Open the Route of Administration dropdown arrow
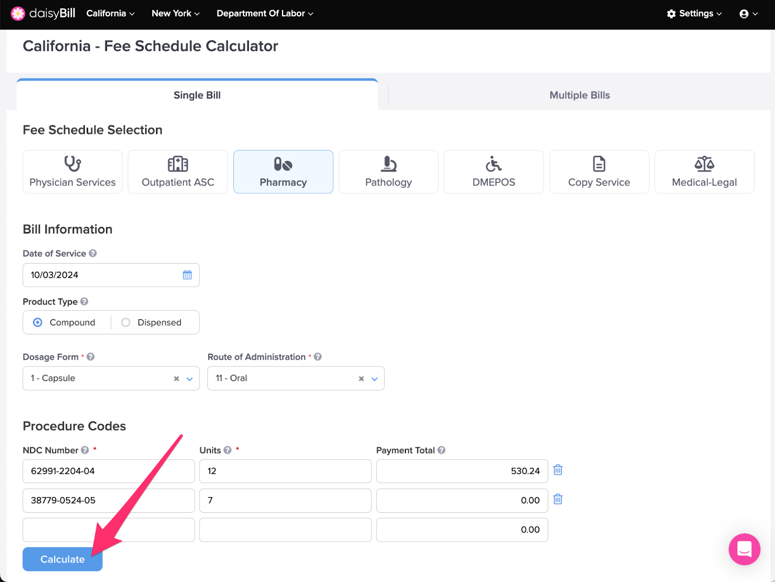775x582 pixels. pos(374,379)
